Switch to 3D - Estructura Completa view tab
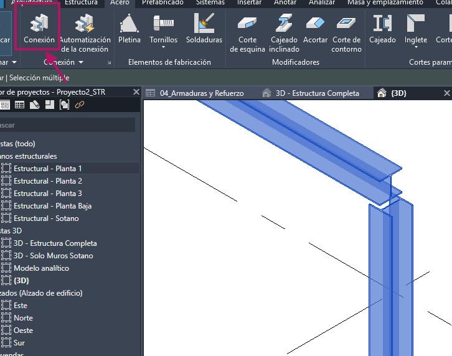 tap(317, 93)
